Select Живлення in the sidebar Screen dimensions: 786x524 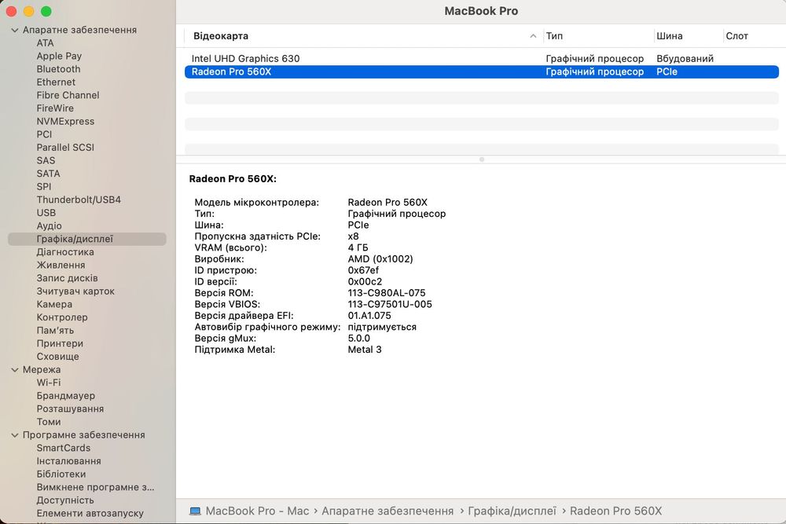[61, 265]
